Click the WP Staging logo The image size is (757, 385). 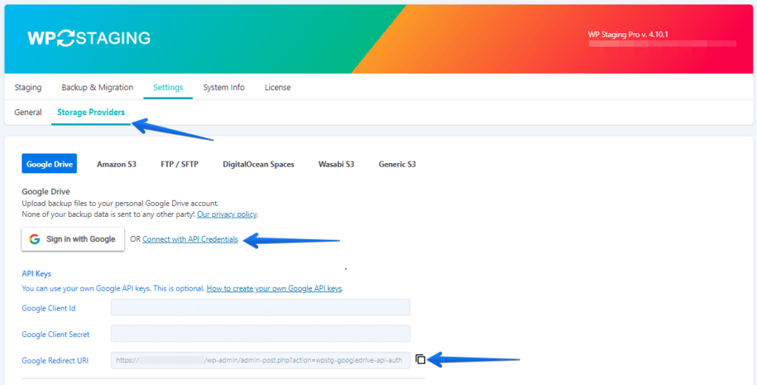89,38
